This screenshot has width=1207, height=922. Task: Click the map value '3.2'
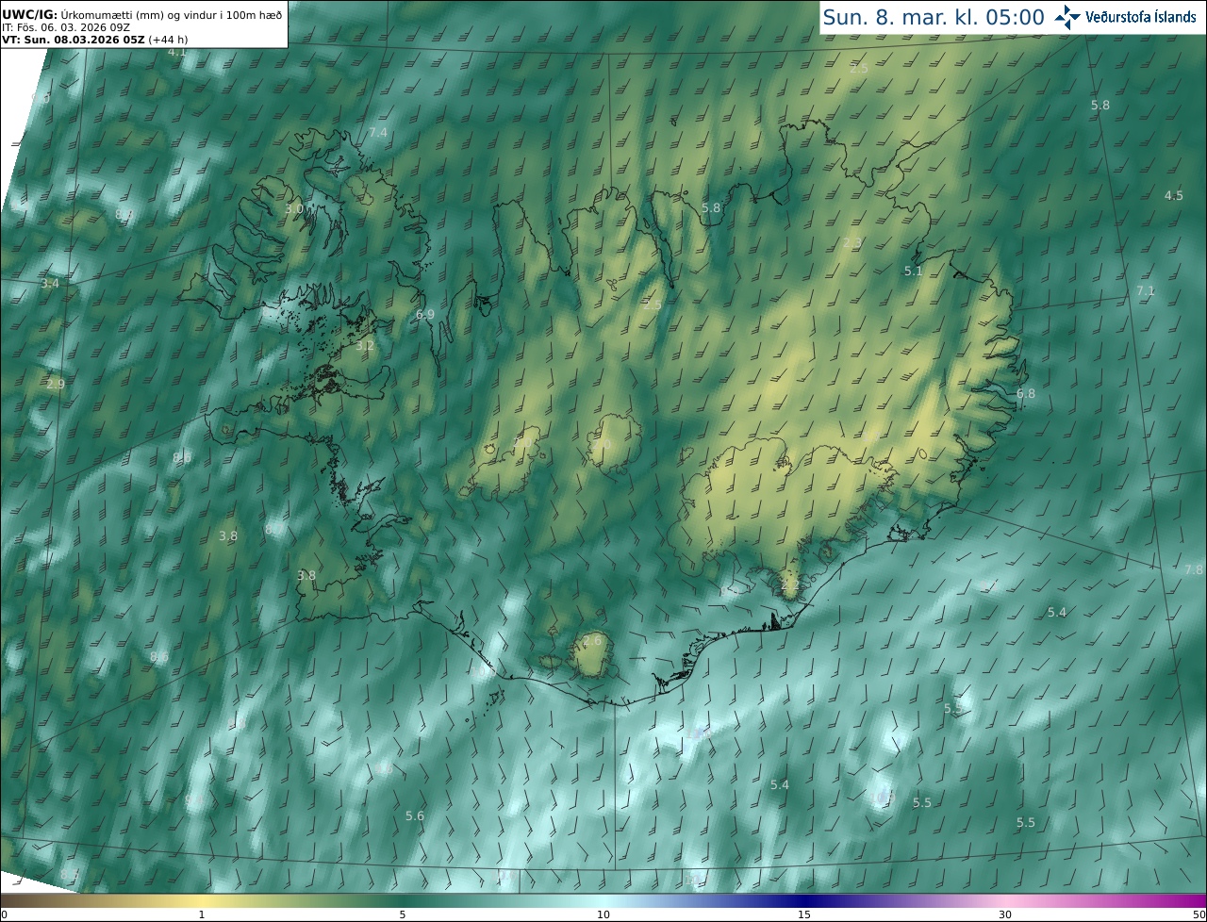click(365, 346)
